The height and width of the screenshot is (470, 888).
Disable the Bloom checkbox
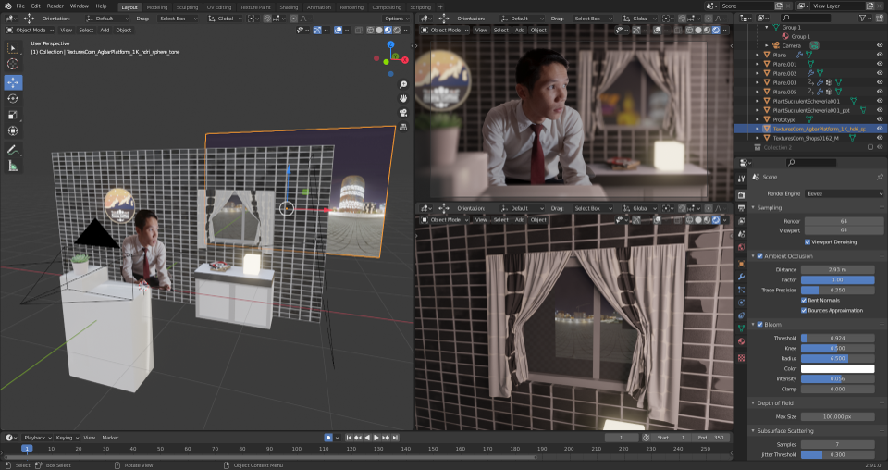coord(760,324)
